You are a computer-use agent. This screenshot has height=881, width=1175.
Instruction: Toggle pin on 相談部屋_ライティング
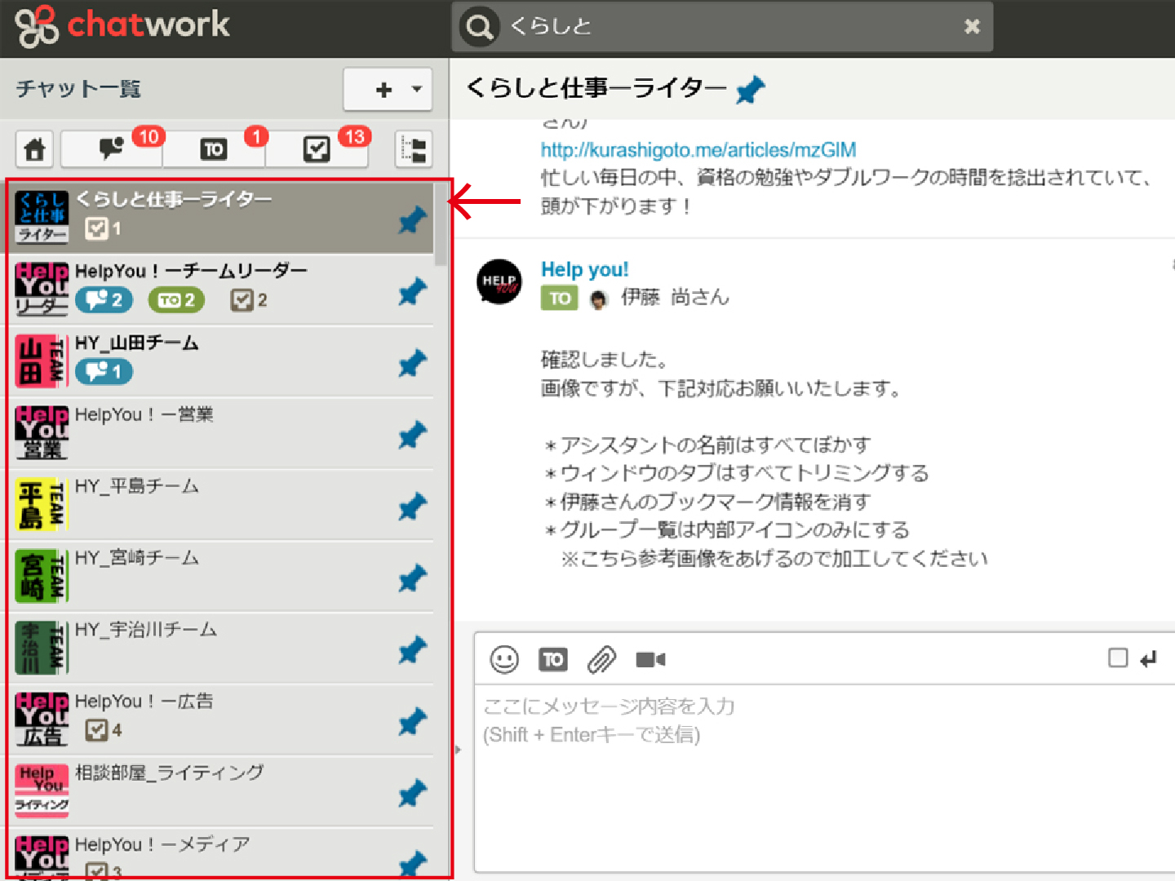pyautogui.click(x=412, y=793)
